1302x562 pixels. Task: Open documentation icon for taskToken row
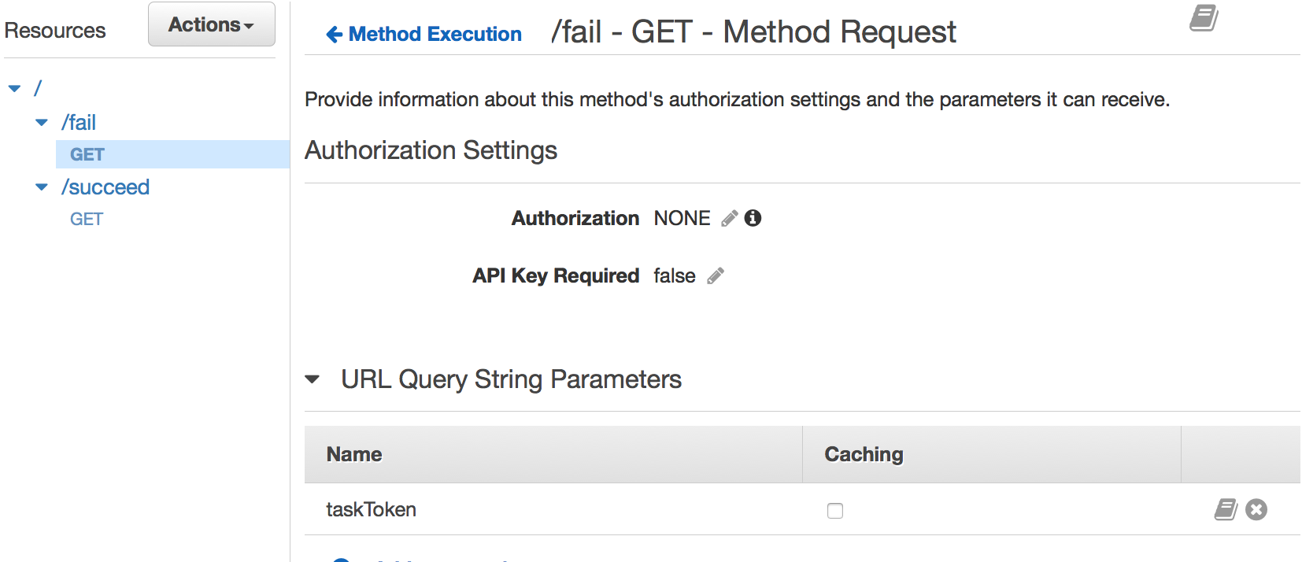click(1226, 509)
